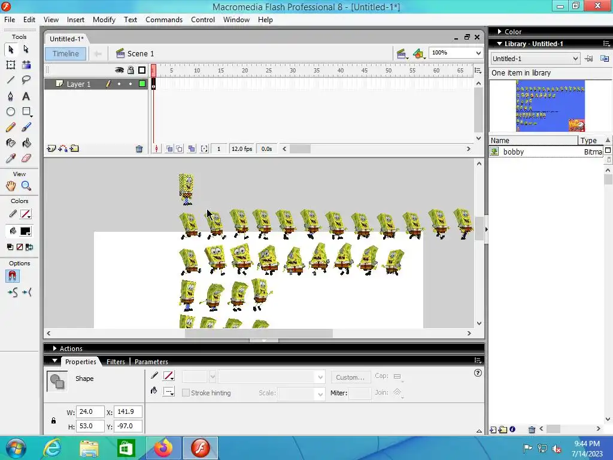Viewport: 613px width, 460px height.
Task: Toggle Edit Multiple Frames button
Action: (192, 149)
